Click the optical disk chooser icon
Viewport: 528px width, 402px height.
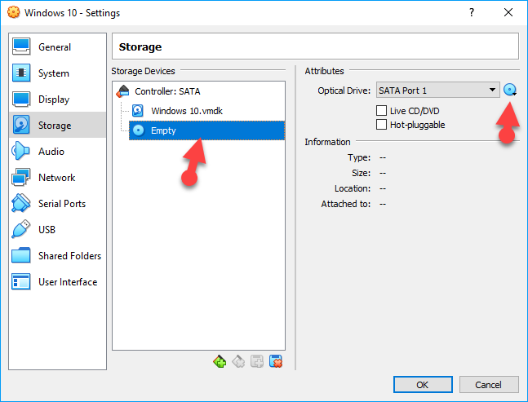click(x=511, y=91)
